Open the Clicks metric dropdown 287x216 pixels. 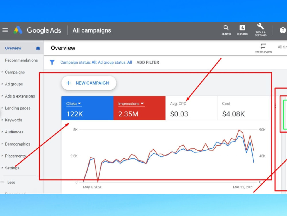[73, 104]
